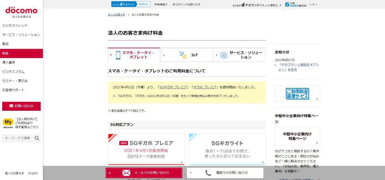Open 導入事例 sidebar item

coord(9,62)
